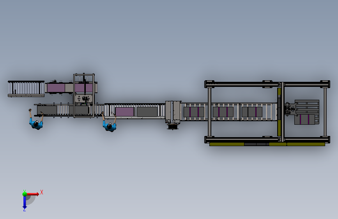Click the blue Z axis arrow of the triad
338x219 pixels.
click(x=25, y=202)
